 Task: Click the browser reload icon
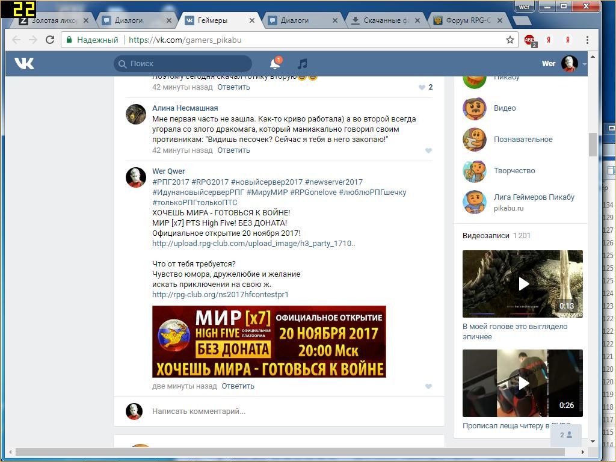tap(50, 40)
